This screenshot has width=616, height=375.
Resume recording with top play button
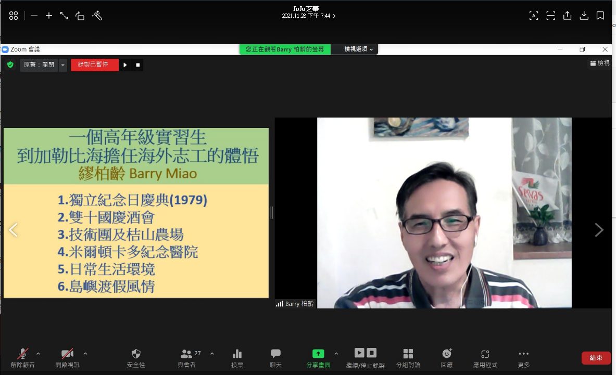125,65
